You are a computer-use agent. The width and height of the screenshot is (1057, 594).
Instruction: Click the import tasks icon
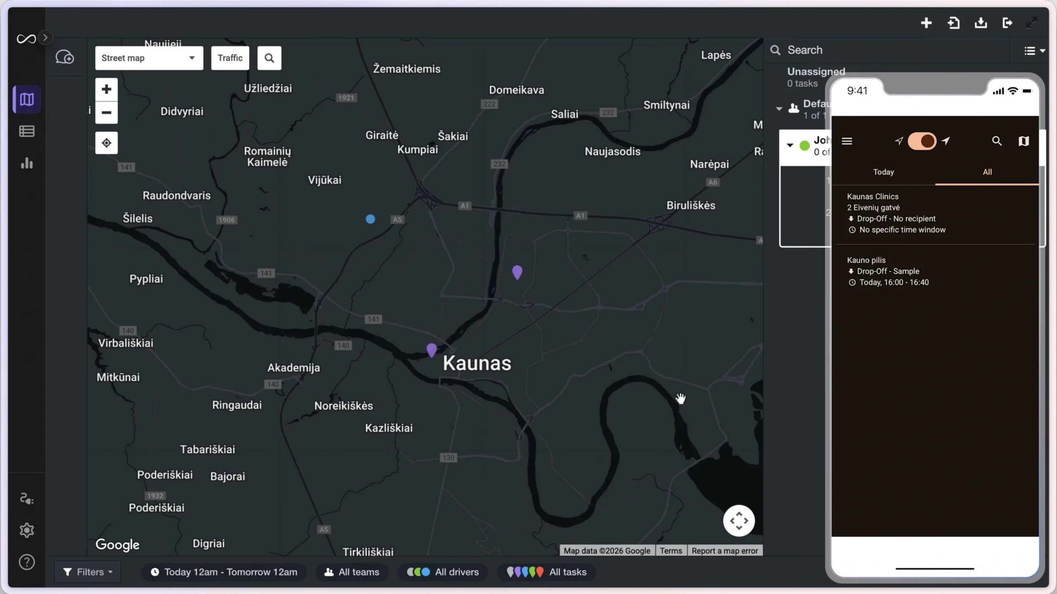point(953,23)
